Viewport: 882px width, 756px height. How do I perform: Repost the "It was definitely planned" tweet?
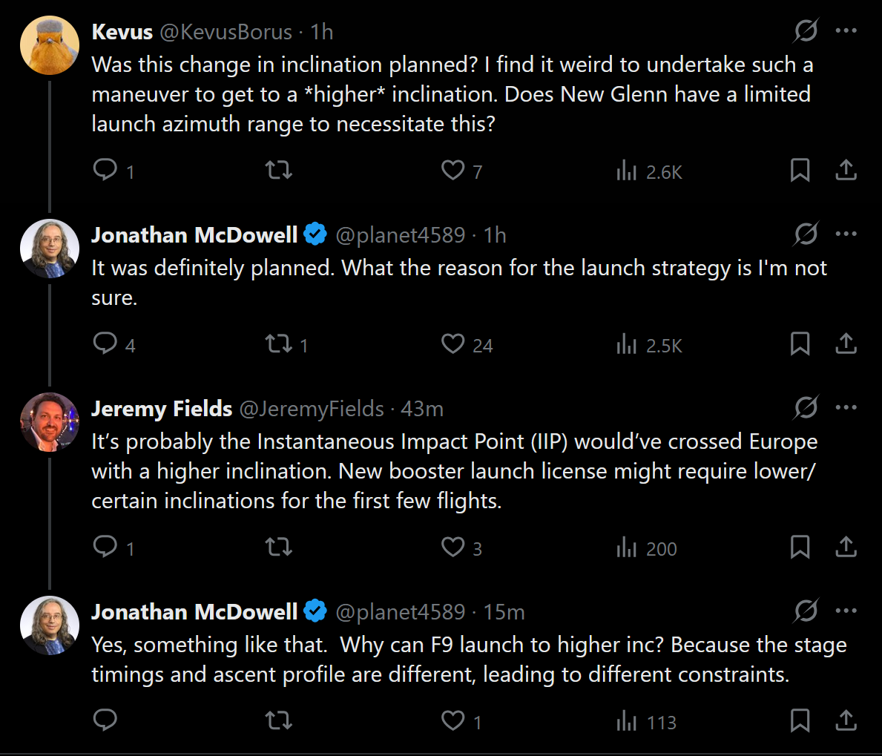[x=279, y=344]
